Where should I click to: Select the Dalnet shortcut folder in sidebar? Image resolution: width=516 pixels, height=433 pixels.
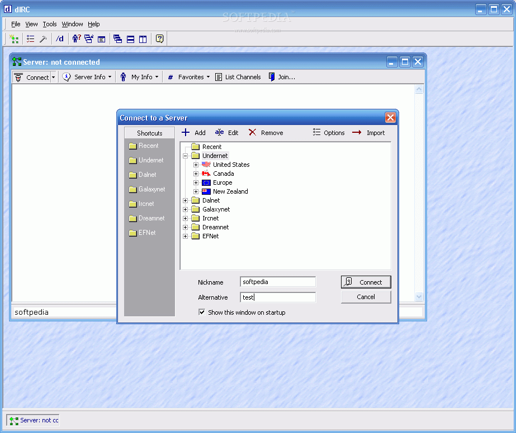(143, 175)
